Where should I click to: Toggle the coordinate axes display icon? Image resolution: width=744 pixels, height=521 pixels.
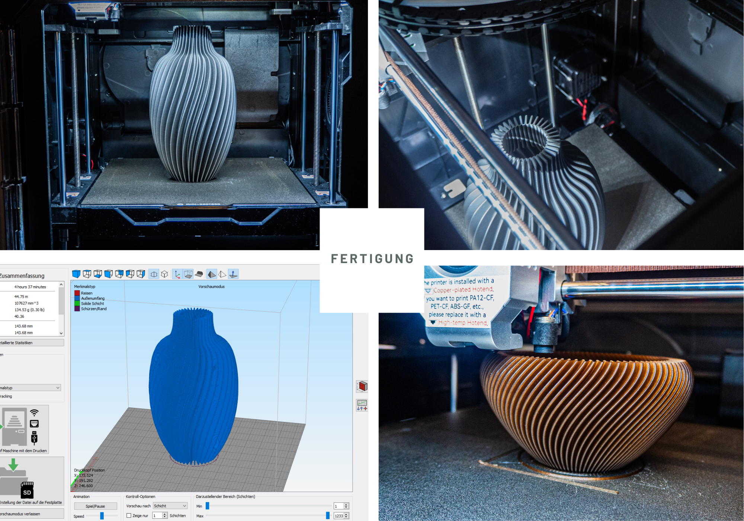click(x=177, y=274)
